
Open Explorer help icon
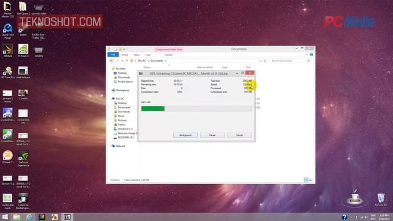tap(311, 55)
